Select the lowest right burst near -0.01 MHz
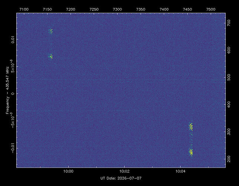Image resolution: width=239 pixels, height=186 pixels. [191, 152]
